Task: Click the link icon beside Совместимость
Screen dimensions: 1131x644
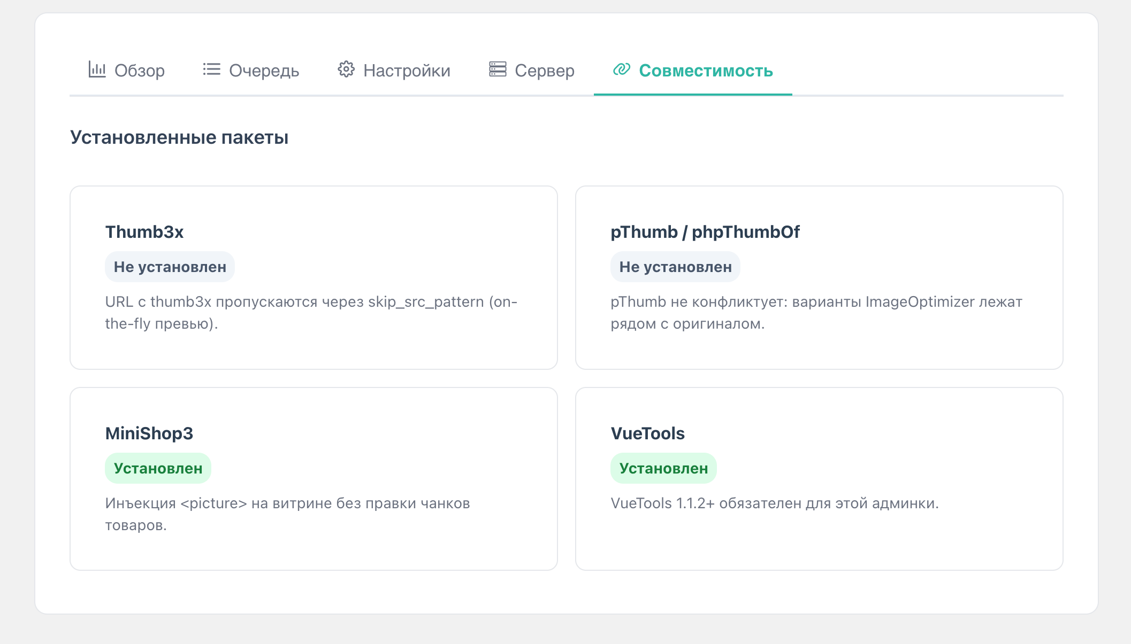Action: point(621,69)
